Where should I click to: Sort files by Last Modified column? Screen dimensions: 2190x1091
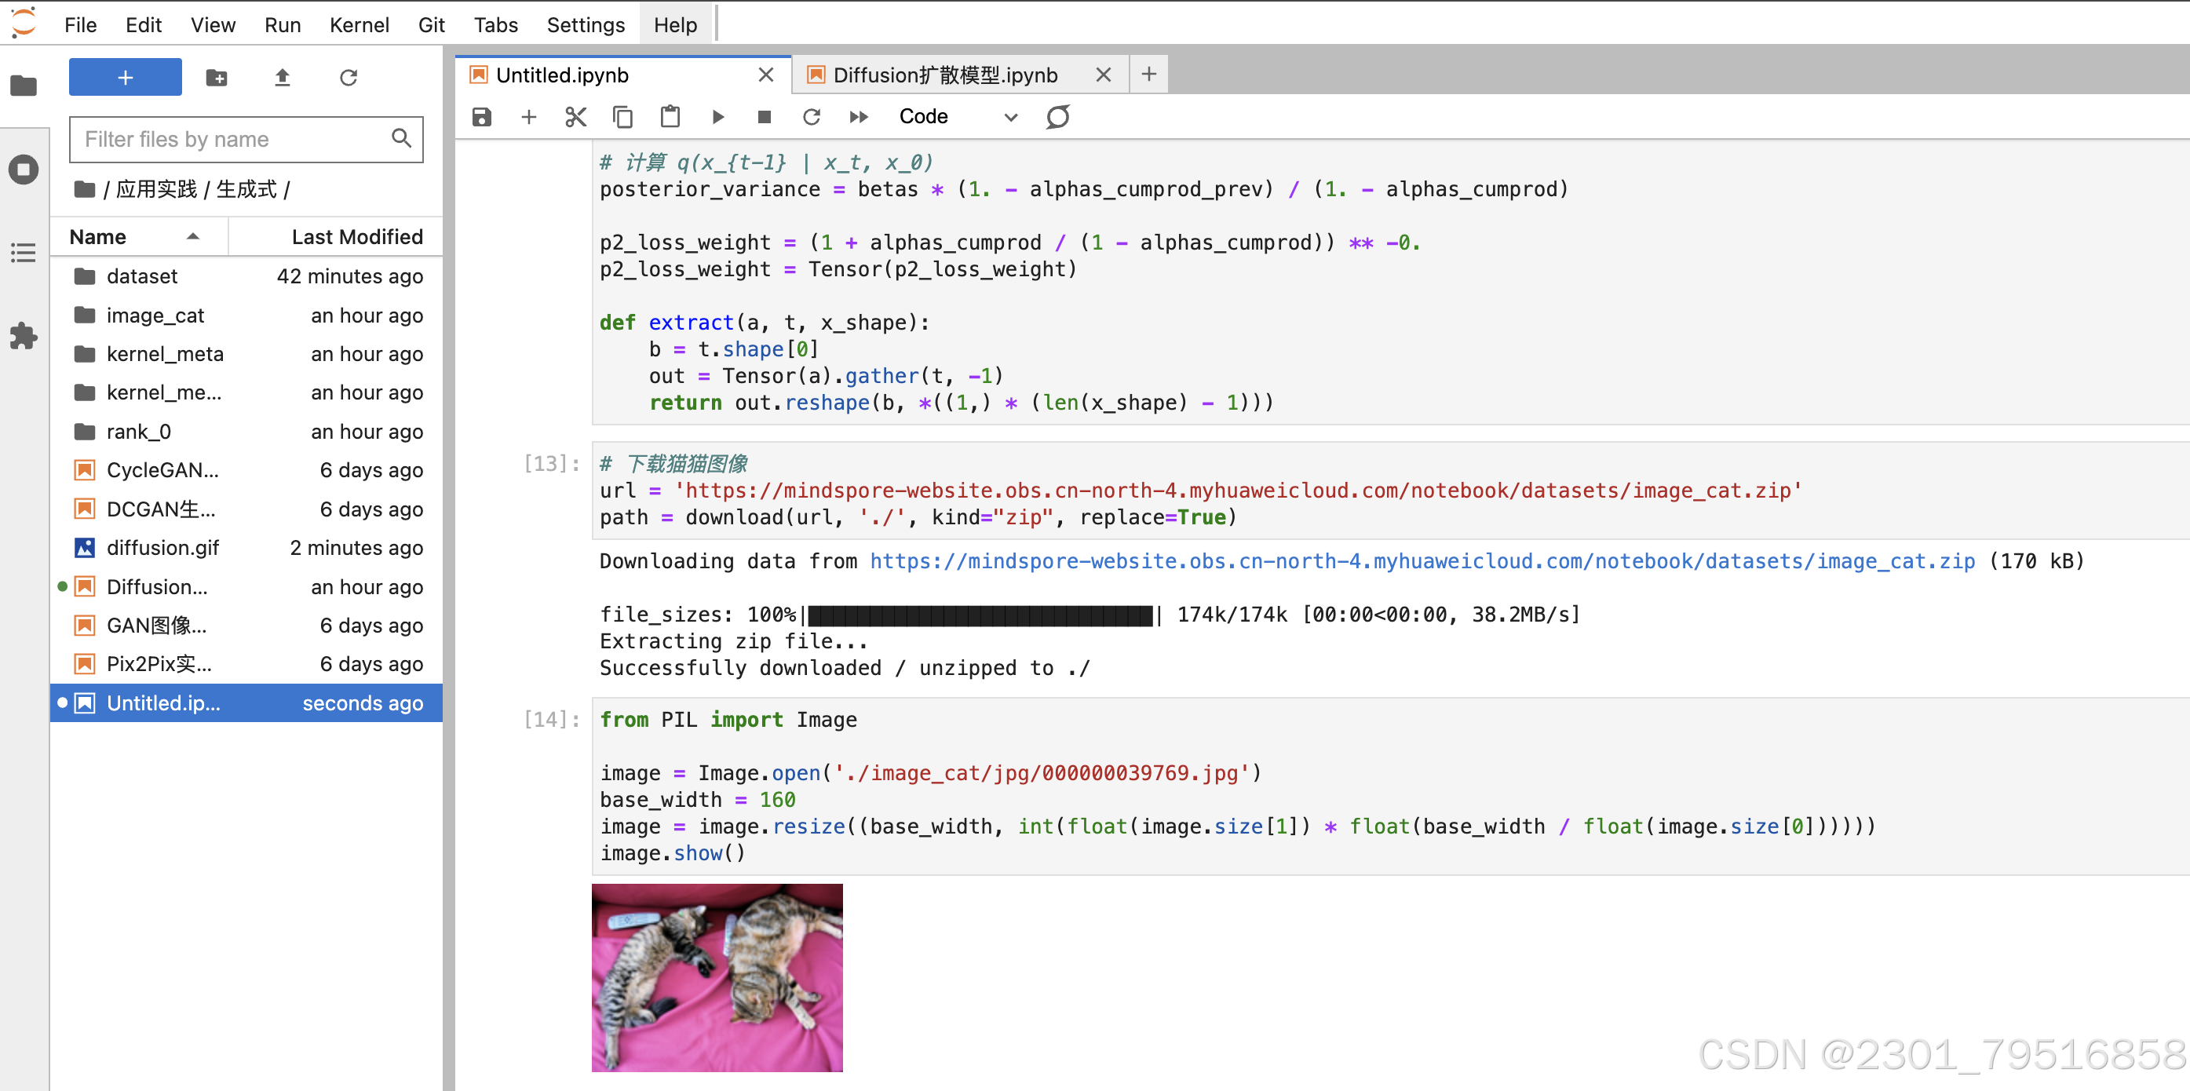click(x=357, y=237)
